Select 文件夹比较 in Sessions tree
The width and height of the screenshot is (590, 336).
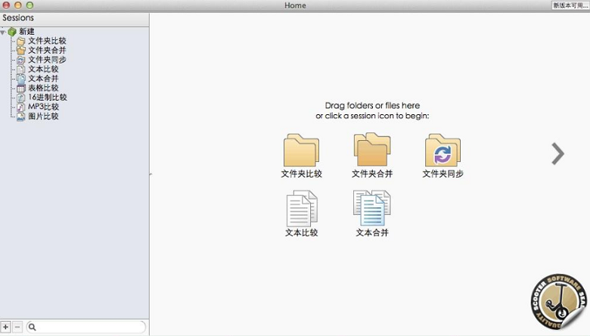(47, 41)
